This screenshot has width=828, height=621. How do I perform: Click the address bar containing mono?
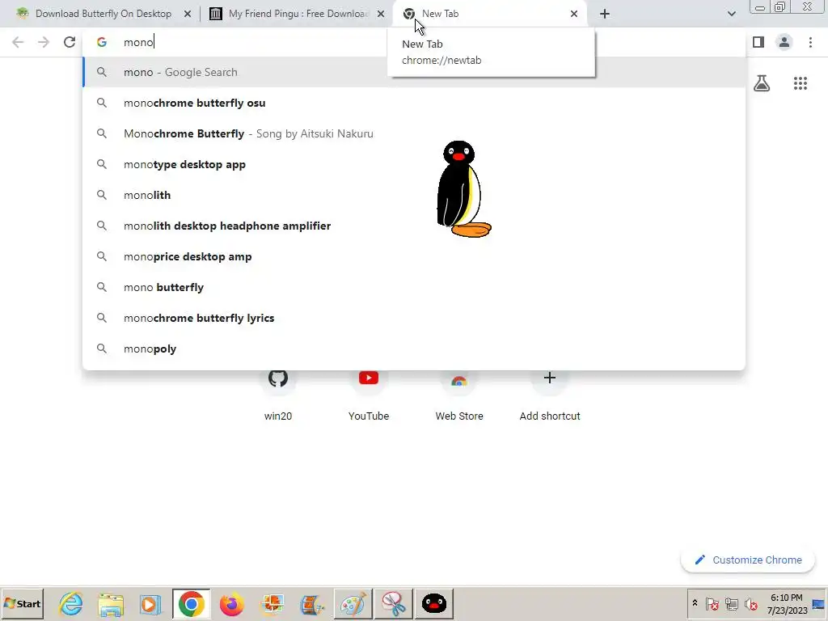point(414,42)
